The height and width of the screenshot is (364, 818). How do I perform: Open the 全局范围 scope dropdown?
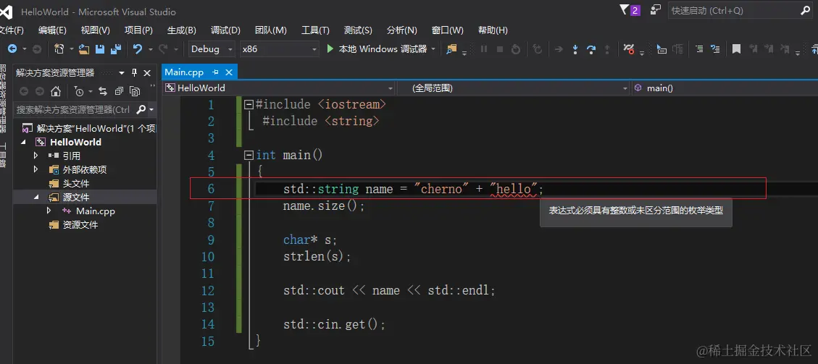click(625, 88)
